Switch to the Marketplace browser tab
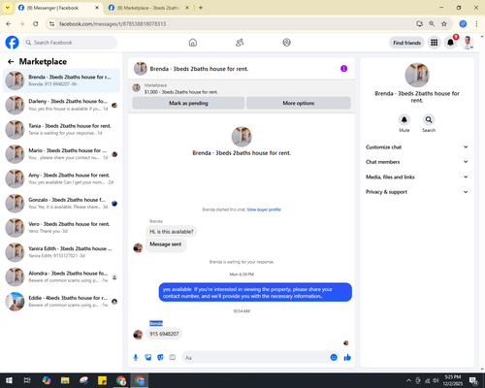 tap(148, 8)
